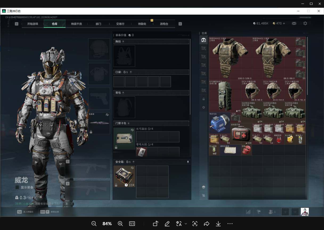Image resolution: width=324 pixels, height=230 pixels.
Task: Click the player avatar portrait
Action: coord(305,212)
